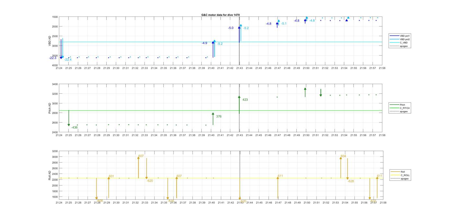Click the '3400' tick on Pitch axis
The image size is (454, 224).
click(x=55, y=84)
